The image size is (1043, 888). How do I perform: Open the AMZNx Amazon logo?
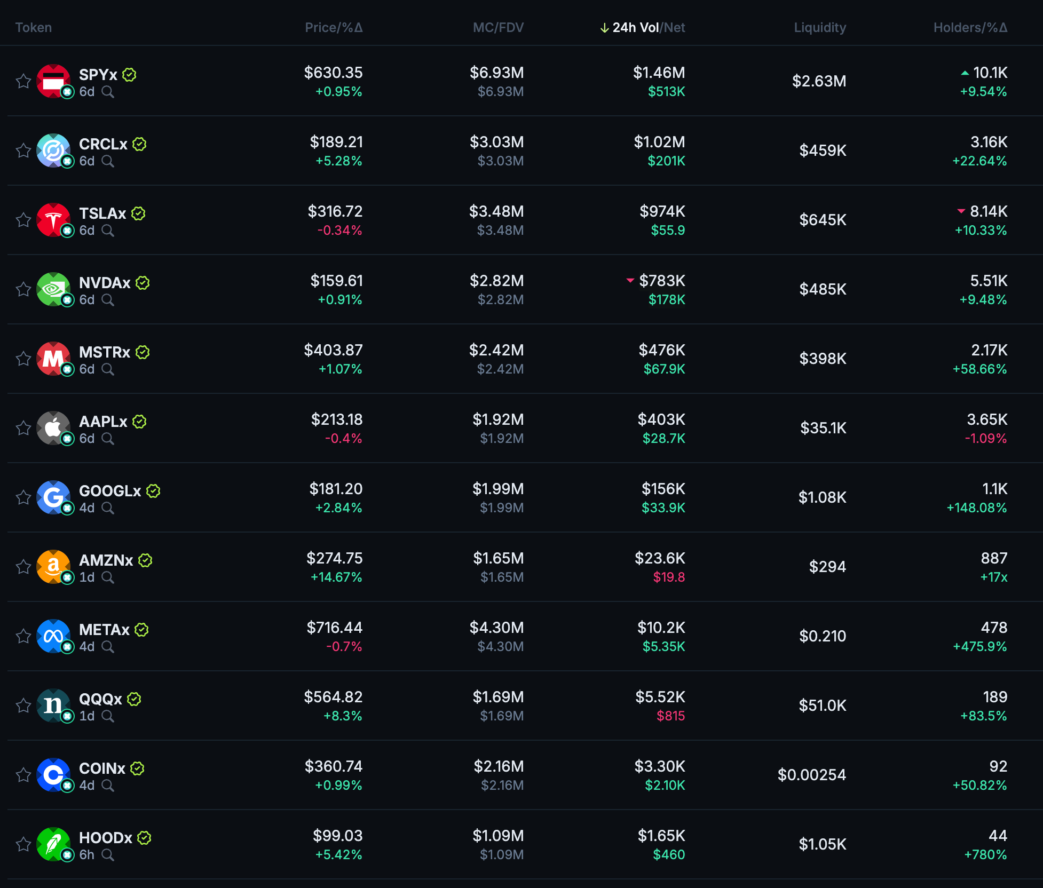(x=53, y=567)
